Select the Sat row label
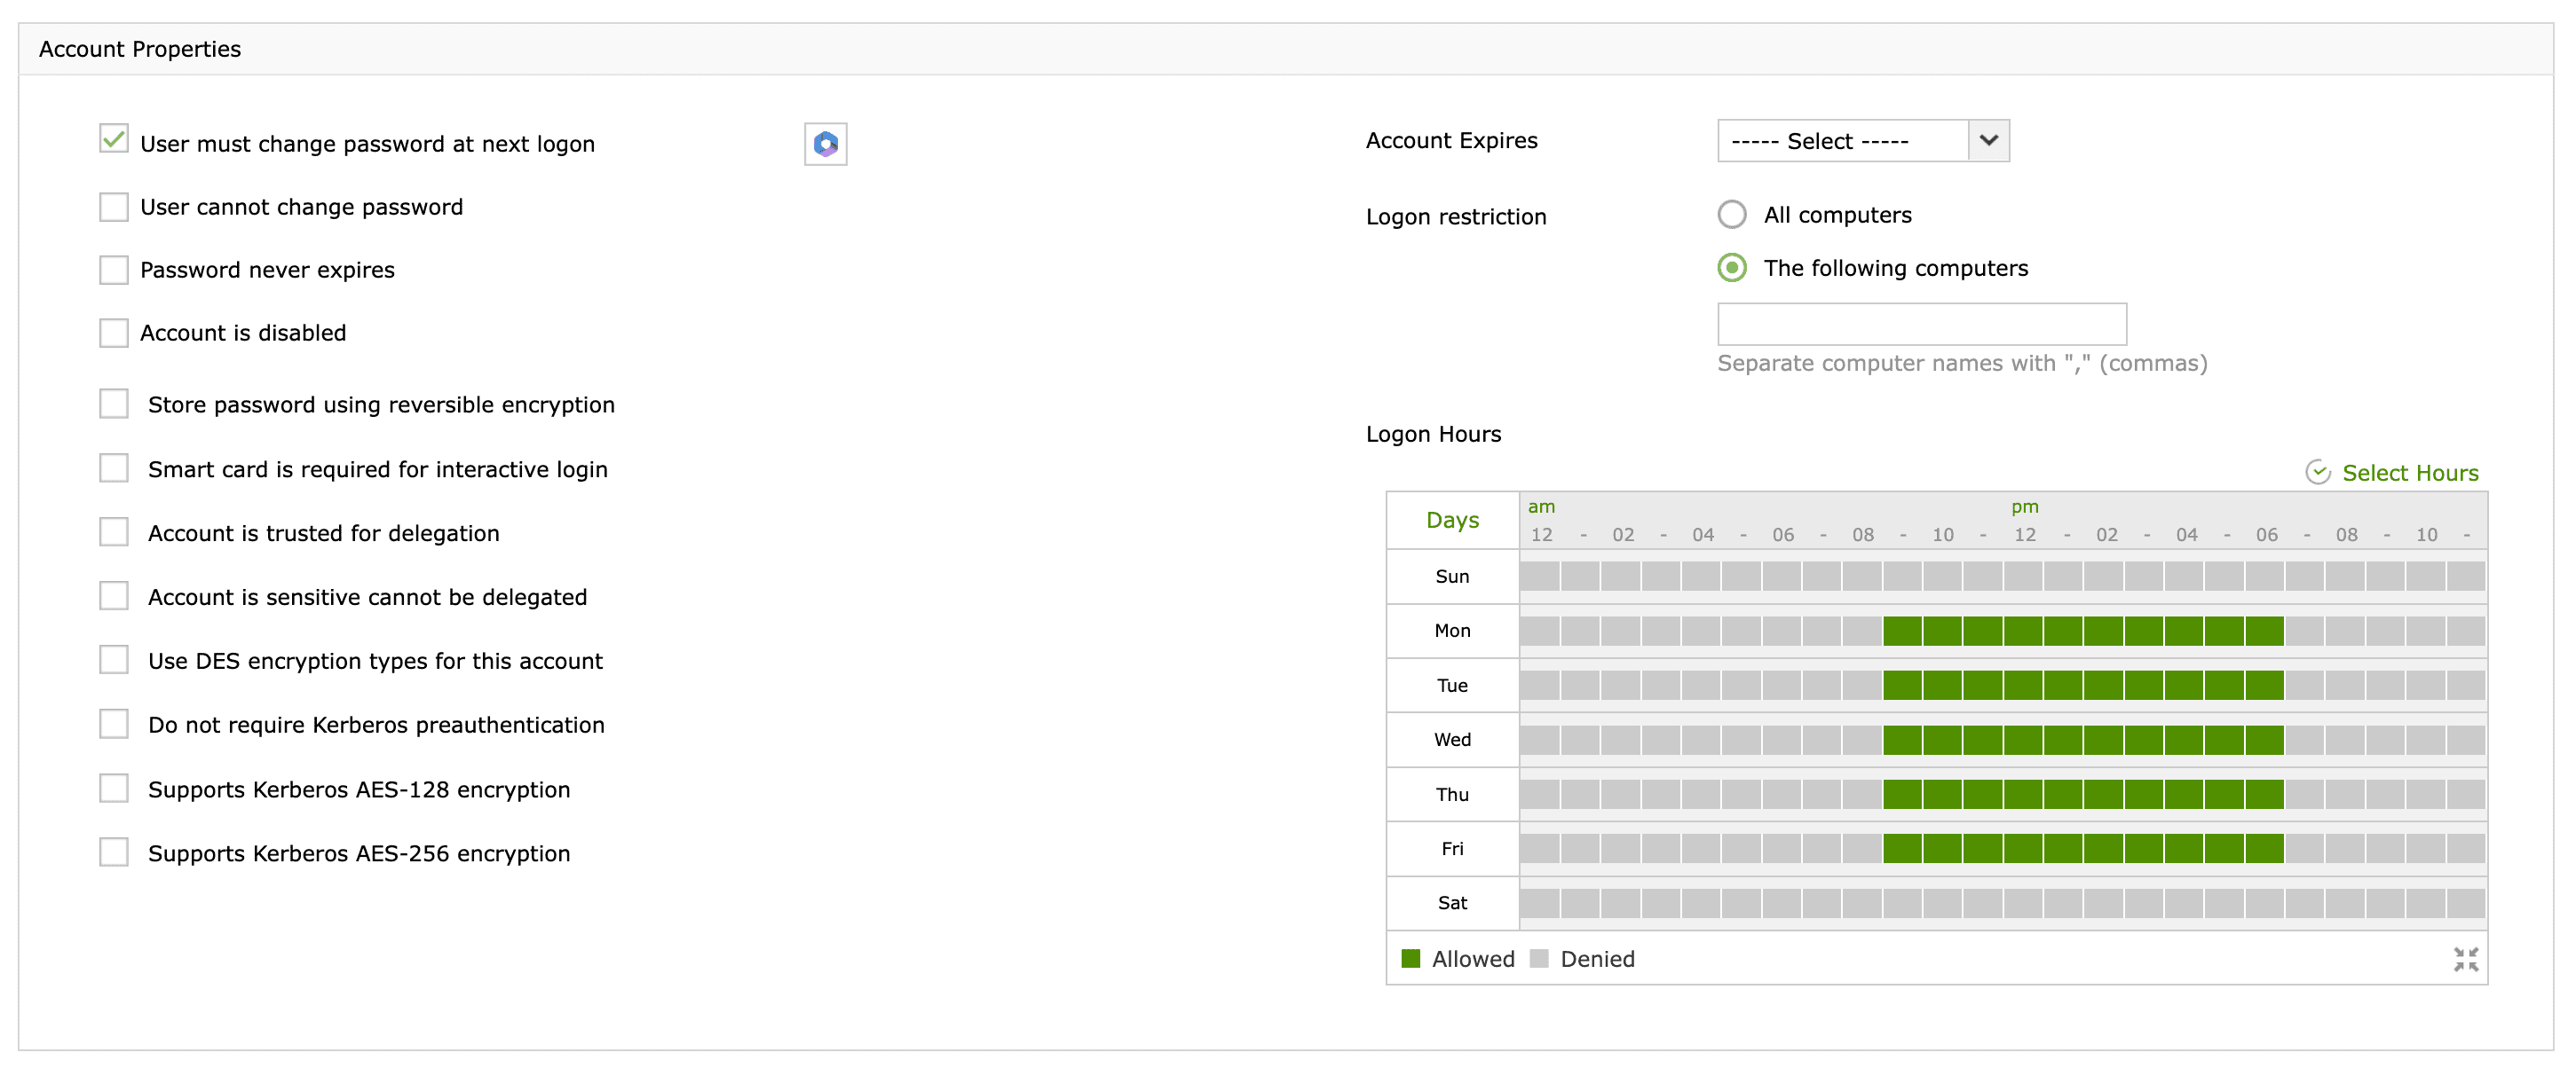 (x=1452, y=903)
